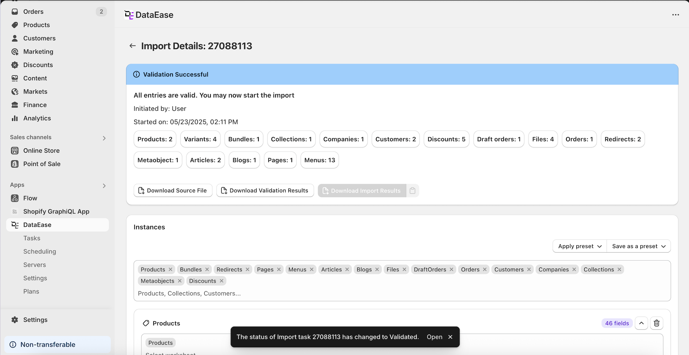Remove the Files tag from instances

coord(404,270)
